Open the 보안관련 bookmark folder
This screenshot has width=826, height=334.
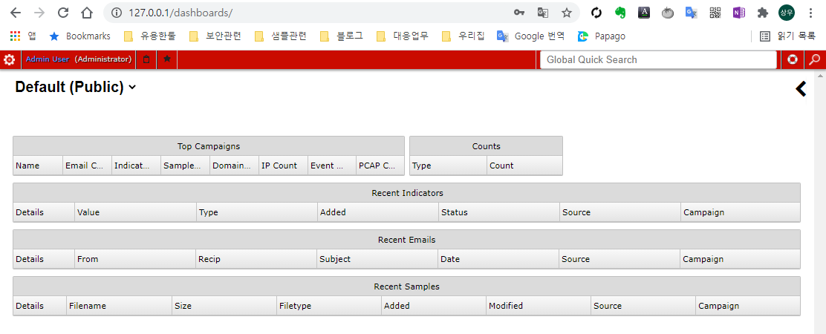point(215,36)
